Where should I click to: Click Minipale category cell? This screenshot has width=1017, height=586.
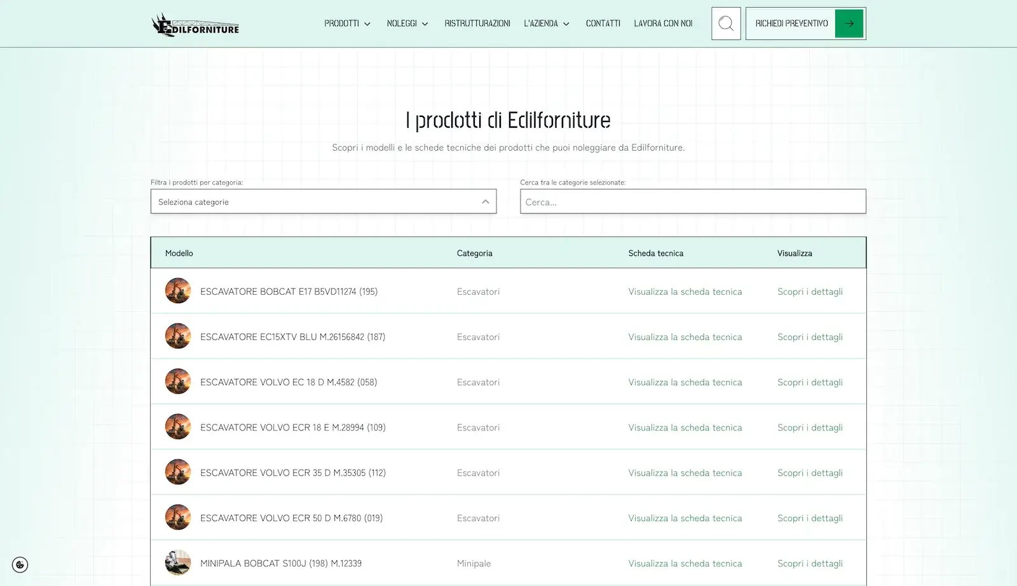(x=474, y=563)
